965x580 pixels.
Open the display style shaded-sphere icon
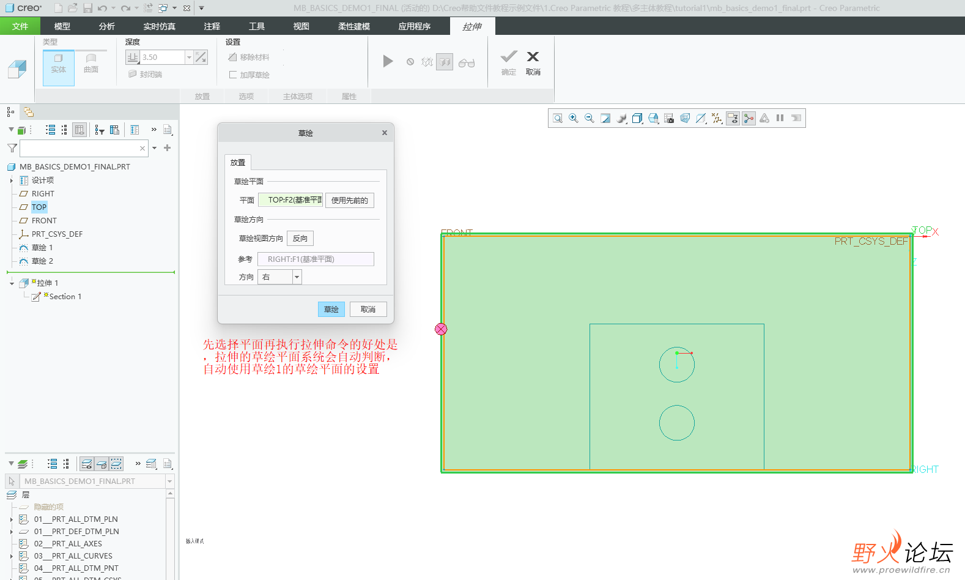(x=621, y=118)
